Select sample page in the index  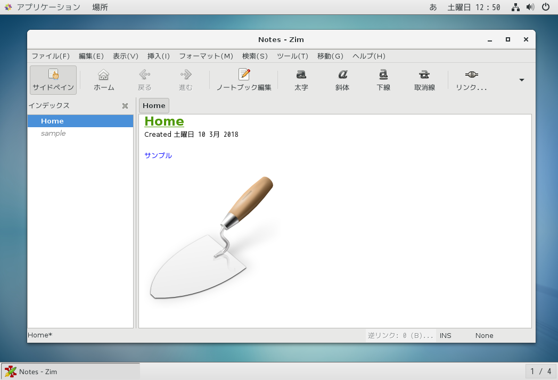point(80,134)
